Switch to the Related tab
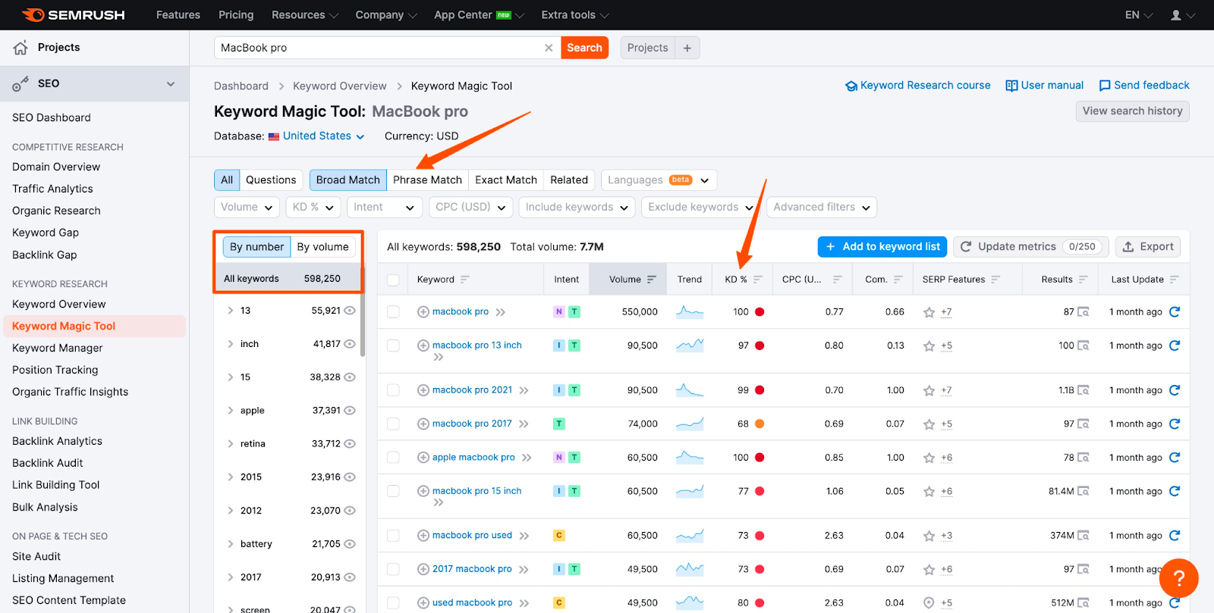This screenshot has width=1214, height=613. (569, 180)
